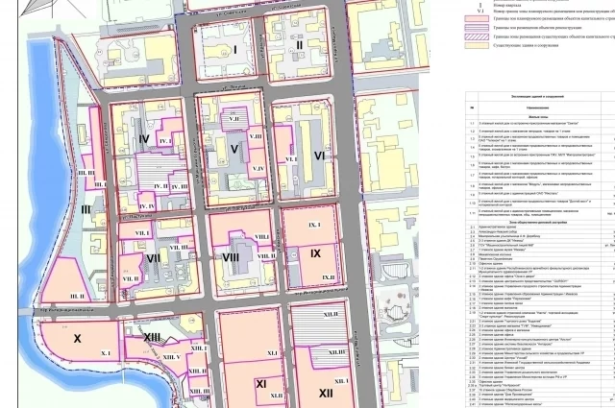
Task: Select the large XII quarter numeral
Action: tap(325, 393)
